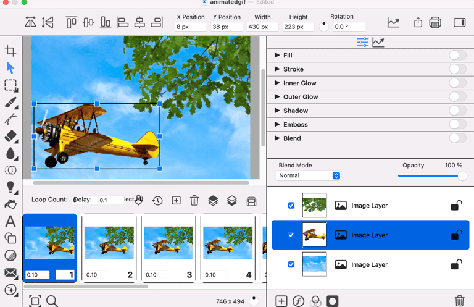Align objects to right edge

point(157,22)
